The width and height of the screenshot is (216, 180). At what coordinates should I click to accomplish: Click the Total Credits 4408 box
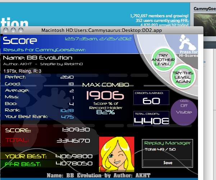[x=151, y=119]
